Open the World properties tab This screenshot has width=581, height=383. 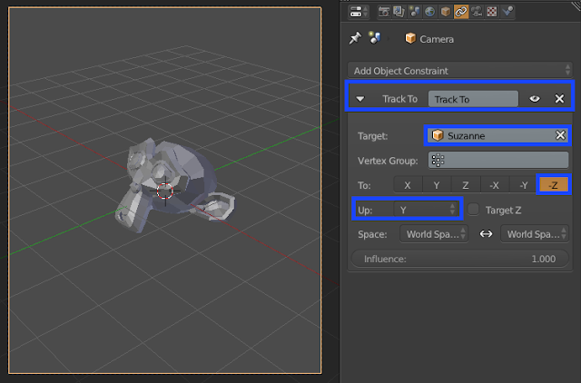tap(429, 12)
